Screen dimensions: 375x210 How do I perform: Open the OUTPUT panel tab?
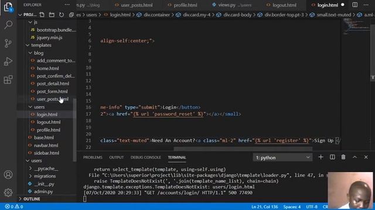click(117, 157)
